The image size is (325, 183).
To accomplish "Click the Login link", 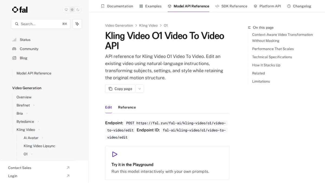I will (x=13, y=176).
